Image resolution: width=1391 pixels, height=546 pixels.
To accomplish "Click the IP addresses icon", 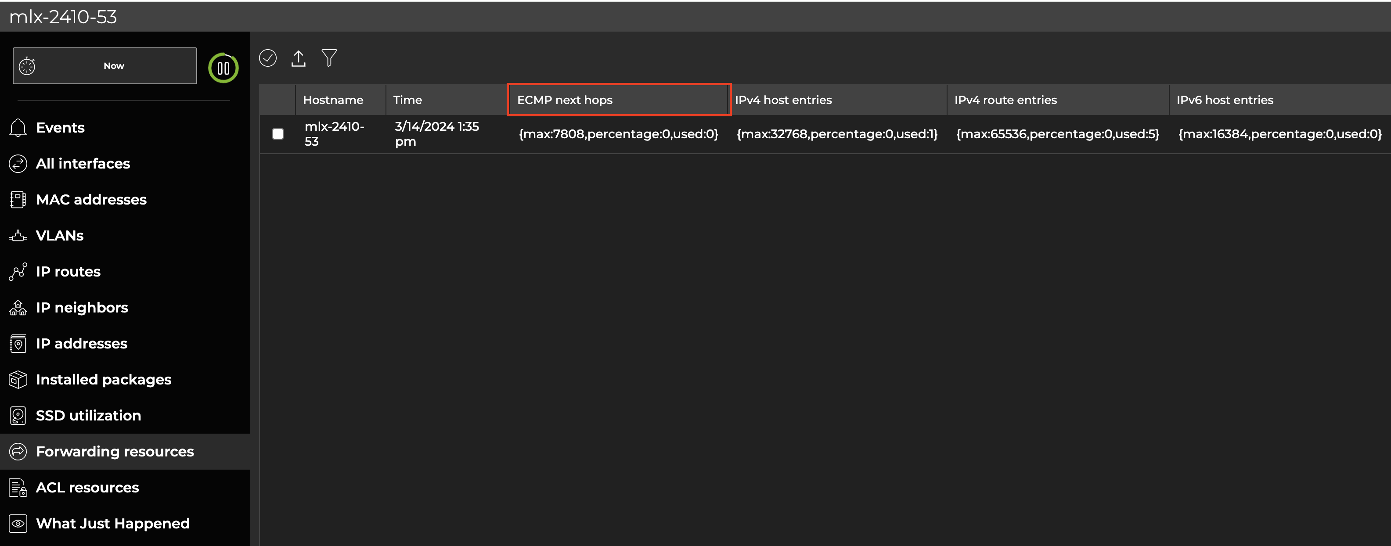I will (x=18, y=344).
